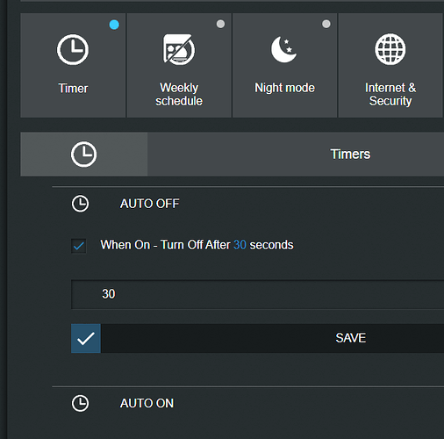The height and width of the screenshot is (439, 444).
Task: Select the Night mode moon icon
Action: click(x=283, y=49)
